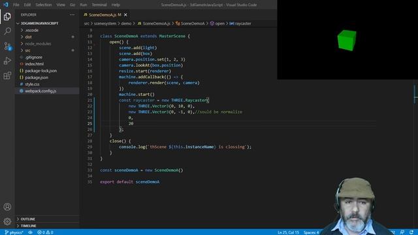Click the SceneDemoA class breadcrumb

pos(190,23)
